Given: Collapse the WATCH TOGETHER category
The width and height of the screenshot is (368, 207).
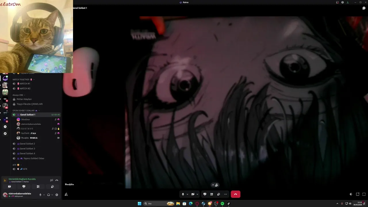Looking at the screenshot, I should coord(23,79).
